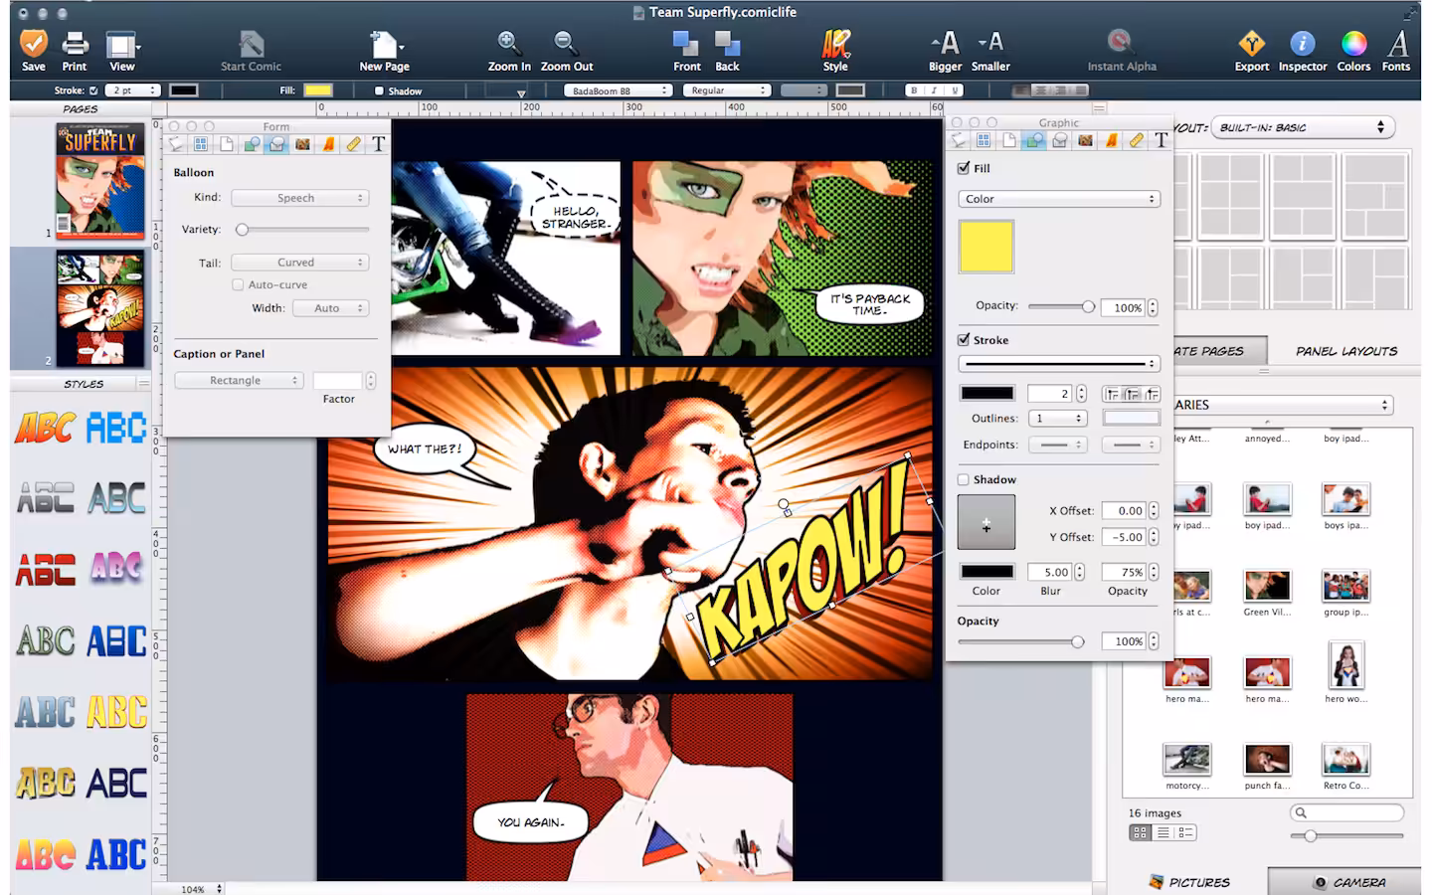Select the panel grid icon in Graphic inspector
The width and height of the screenshot is (1432, 895).
point(984,140)
